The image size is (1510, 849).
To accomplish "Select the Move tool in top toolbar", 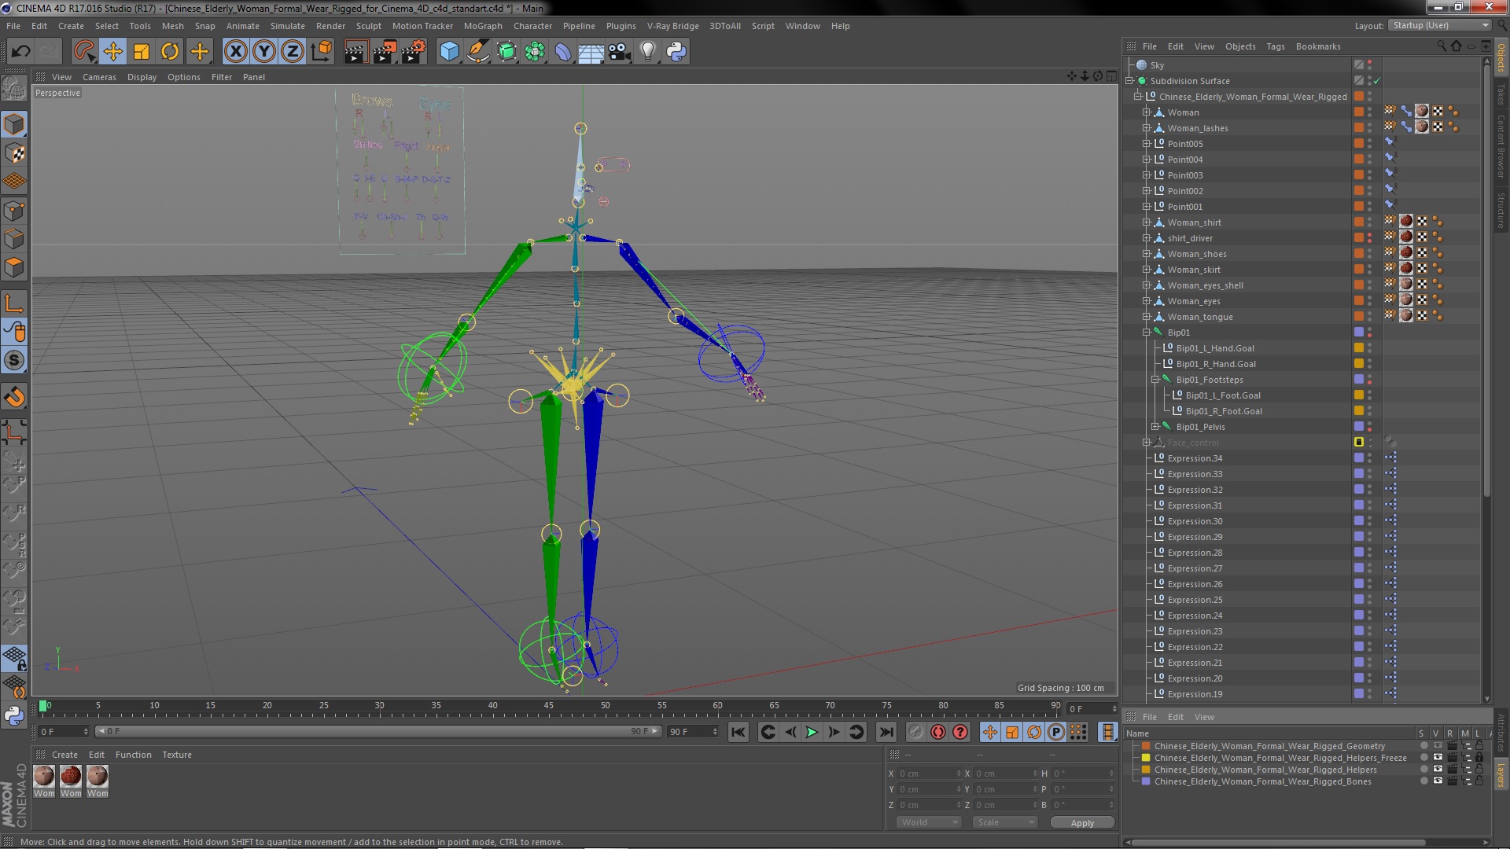I will click(112, 52).
